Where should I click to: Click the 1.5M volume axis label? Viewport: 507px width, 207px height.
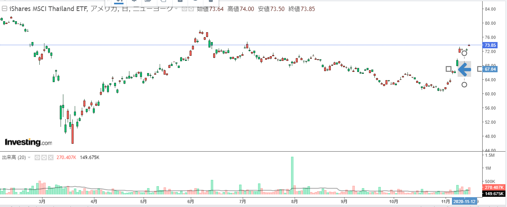point(490,156)
